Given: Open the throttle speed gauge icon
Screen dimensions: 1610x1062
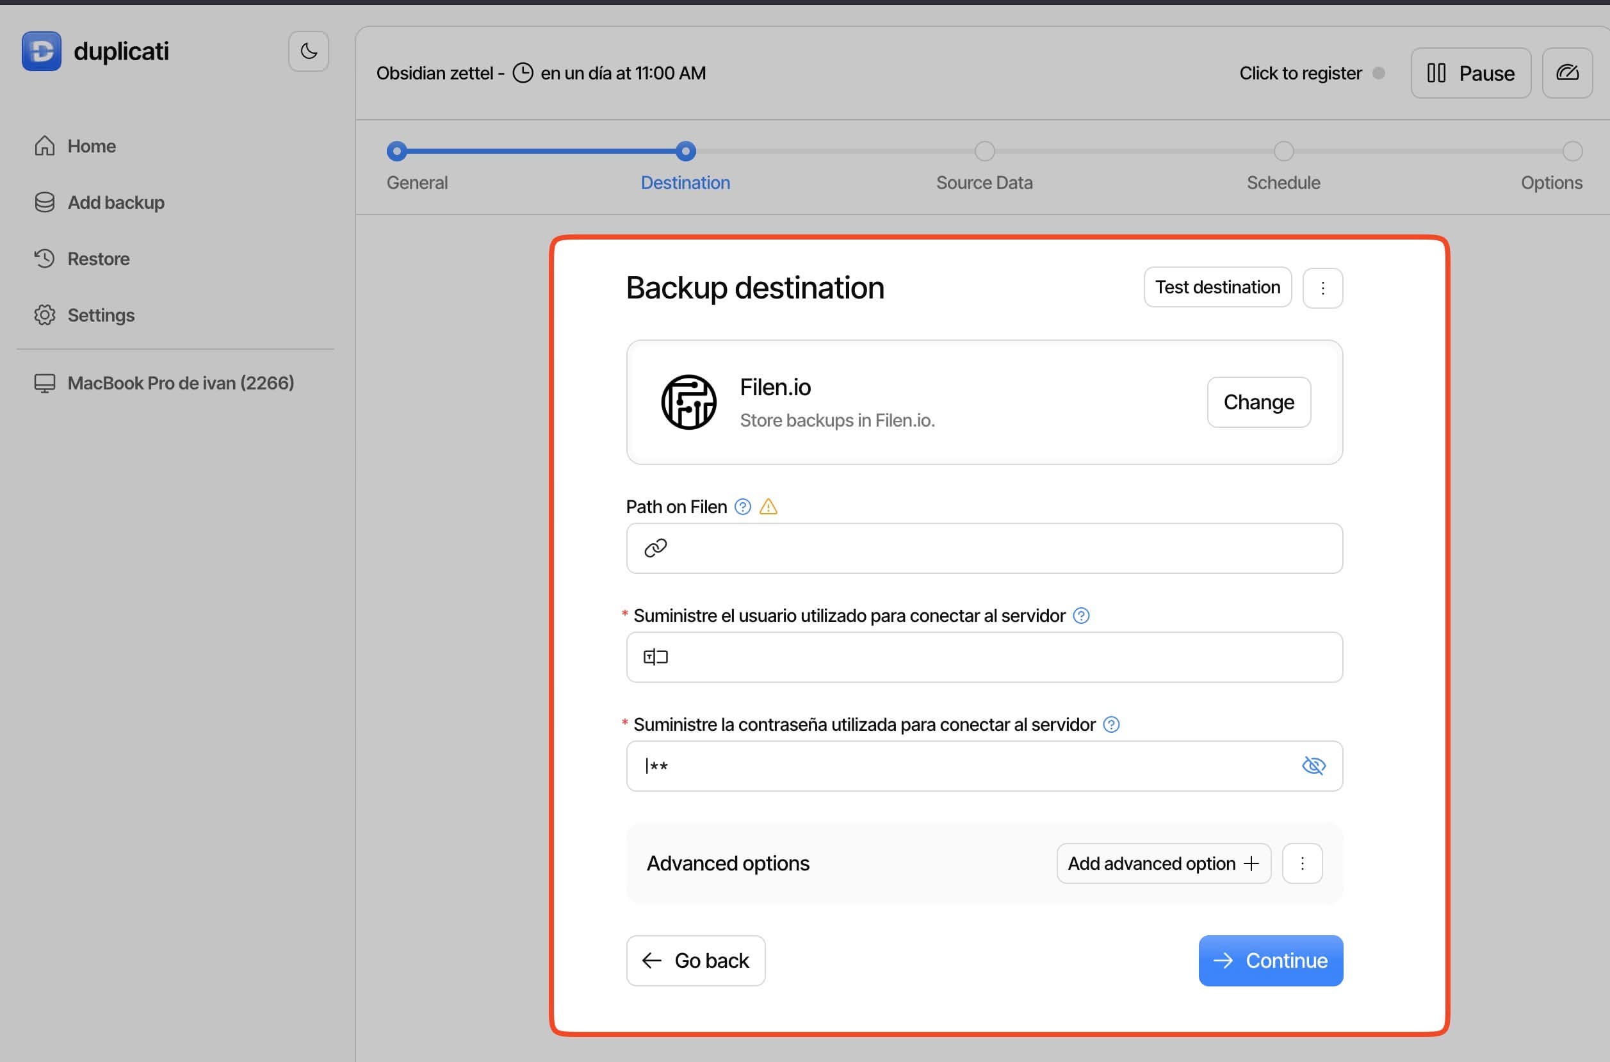Looking at the screenshot, I should 1566,73.
